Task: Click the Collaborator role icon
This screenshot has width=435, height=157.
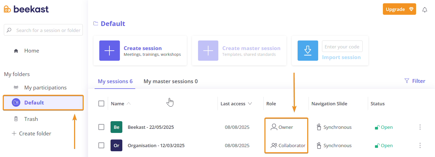Action: point(274,146)
